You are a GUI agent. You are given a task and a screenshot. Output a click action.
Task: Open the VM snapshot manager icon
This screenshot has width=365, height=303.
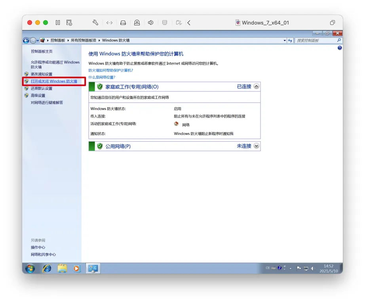pyautogui.click(x=69, y=23)
